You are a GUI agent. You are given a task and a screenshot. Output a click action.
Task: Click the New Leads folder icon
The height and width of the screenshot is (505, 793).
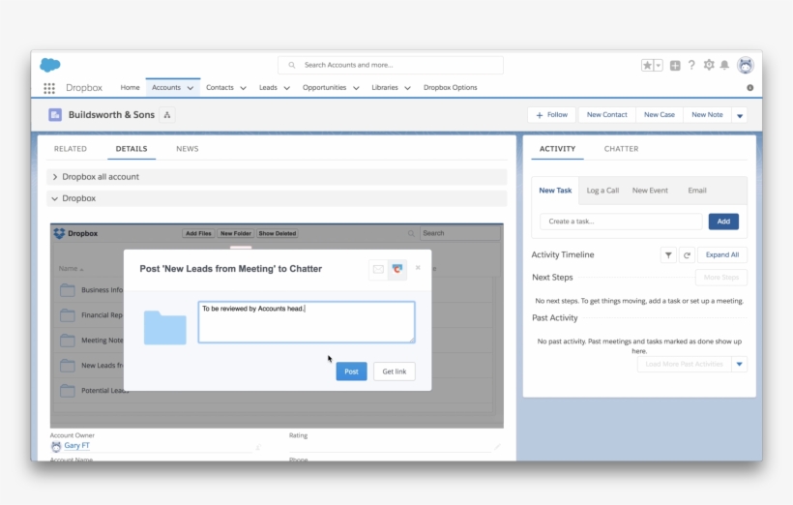(x=68, y=366)
